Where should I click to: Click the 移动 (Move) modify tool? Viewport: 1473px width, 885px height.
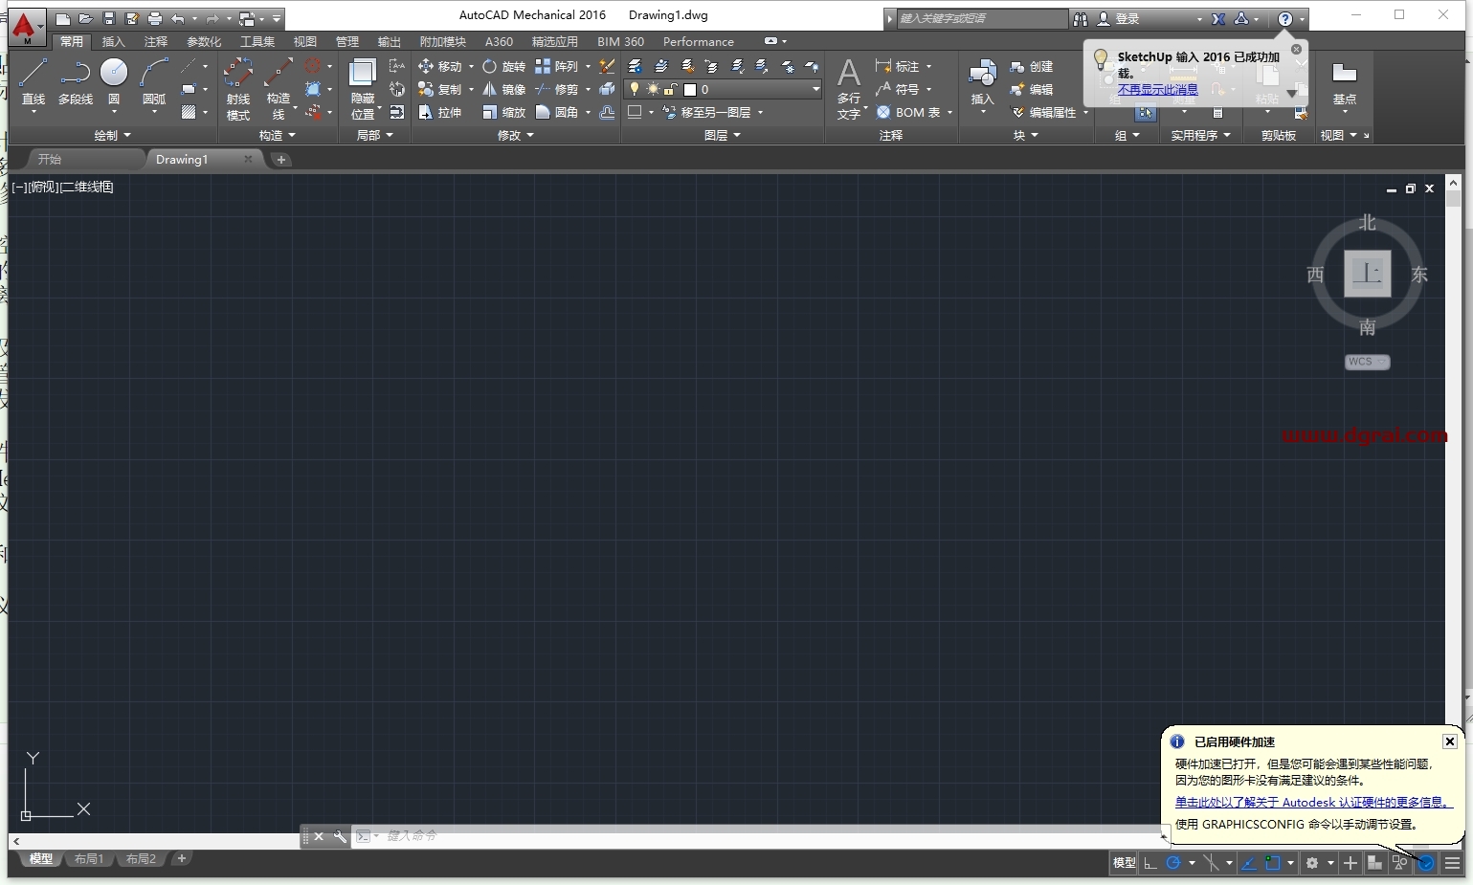[x=444, y=66]
